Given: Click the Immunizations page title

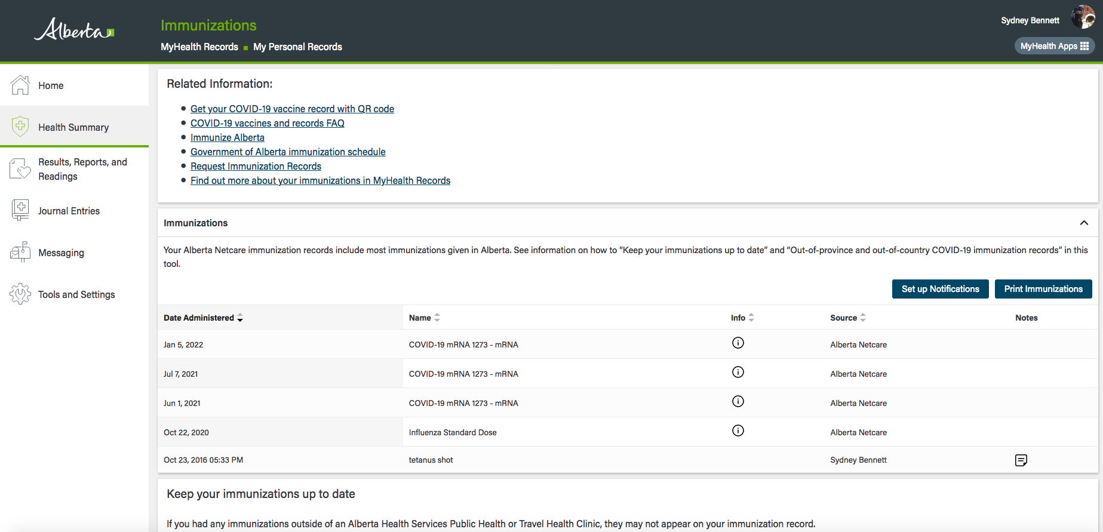Looking at the screenshot, I should click(208, 25).
